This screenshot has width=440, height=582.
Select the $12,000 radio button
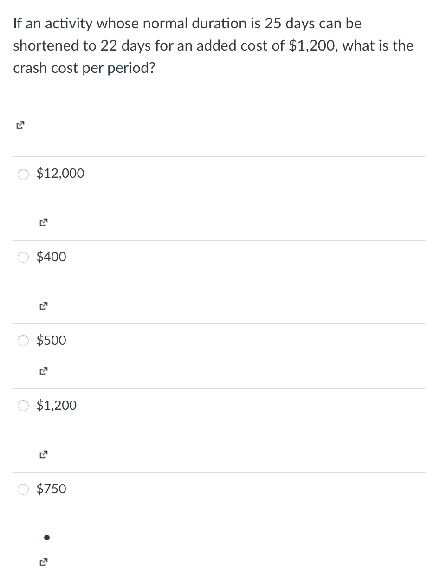point(23,174)
